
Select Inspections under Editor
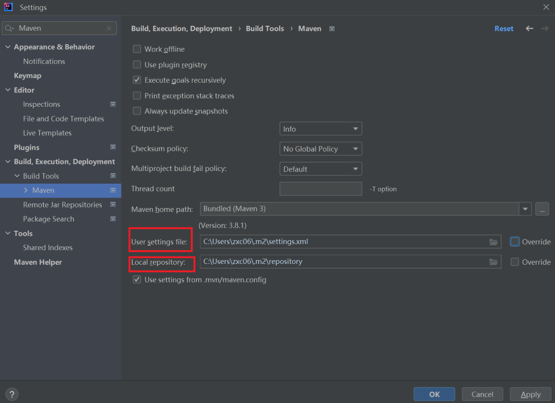click(42, 104)
